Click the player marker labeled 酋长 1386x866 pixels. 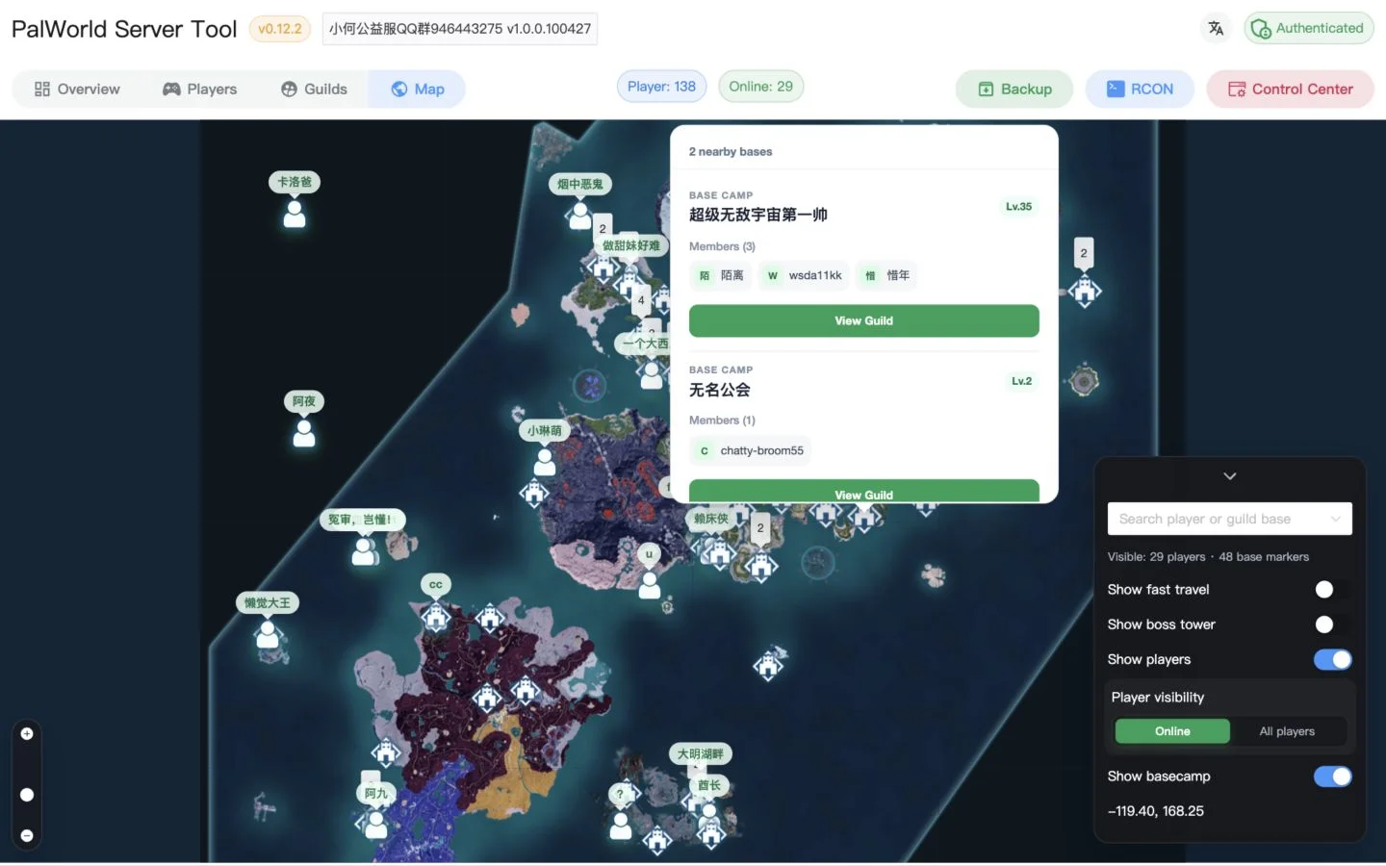(x=709, y=816)
